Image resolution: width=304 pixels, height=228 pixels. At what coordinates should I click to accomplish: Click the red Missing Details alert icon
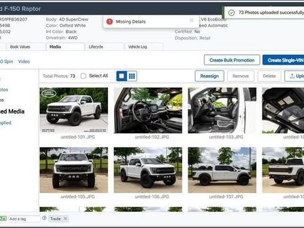point(110,21)
